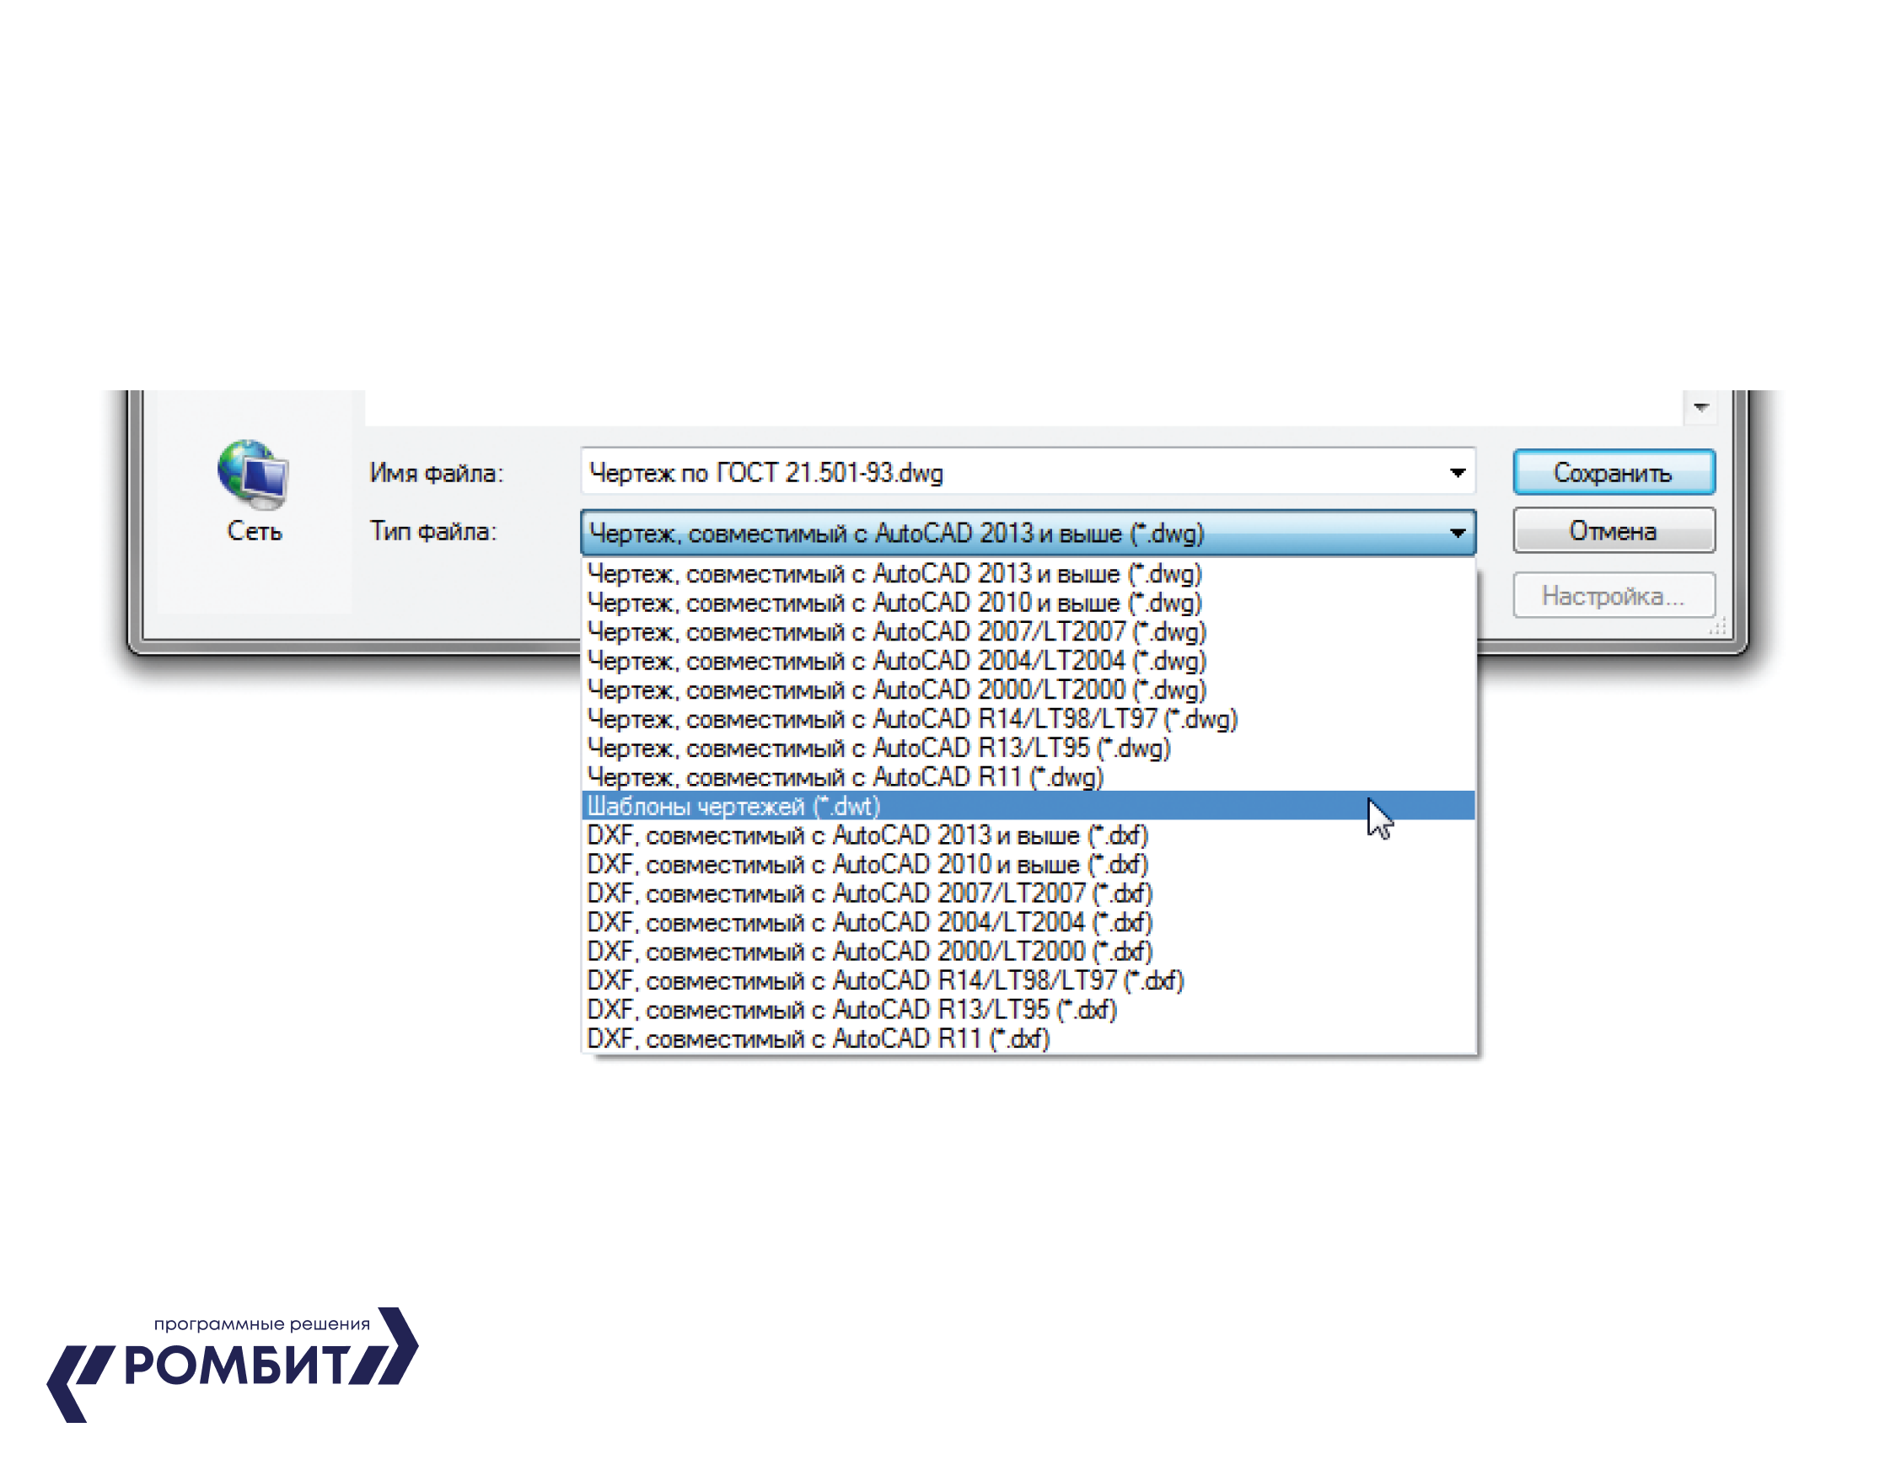The width and height of the screenshot is (1885, 1465).
Task: Select DWG AutoCAD R14/LT98/LT97 option
Action: click(911, 719)
